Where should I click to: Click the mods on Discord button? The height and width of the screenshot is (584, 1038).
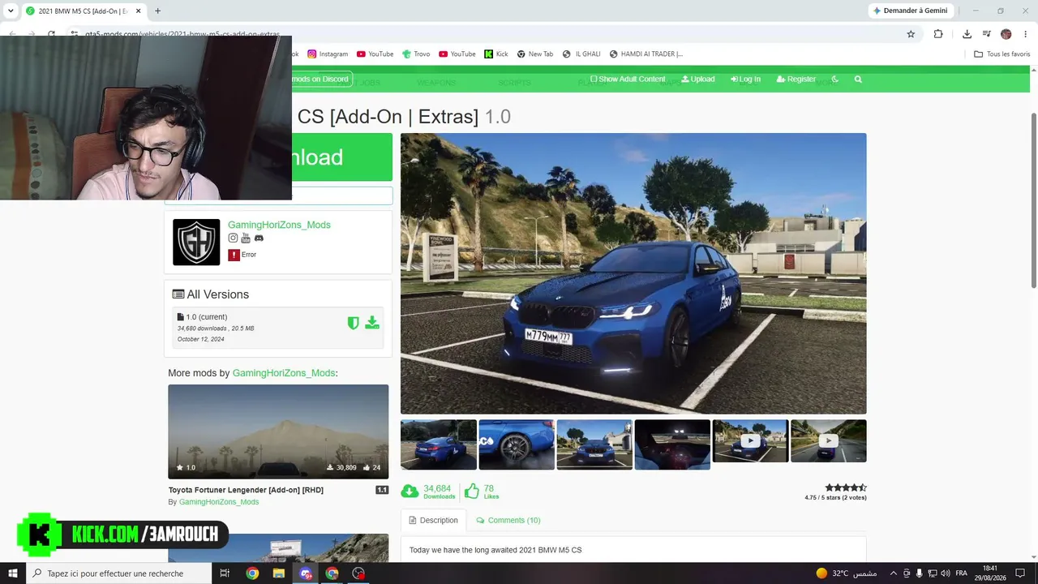(x=321, y=79)
